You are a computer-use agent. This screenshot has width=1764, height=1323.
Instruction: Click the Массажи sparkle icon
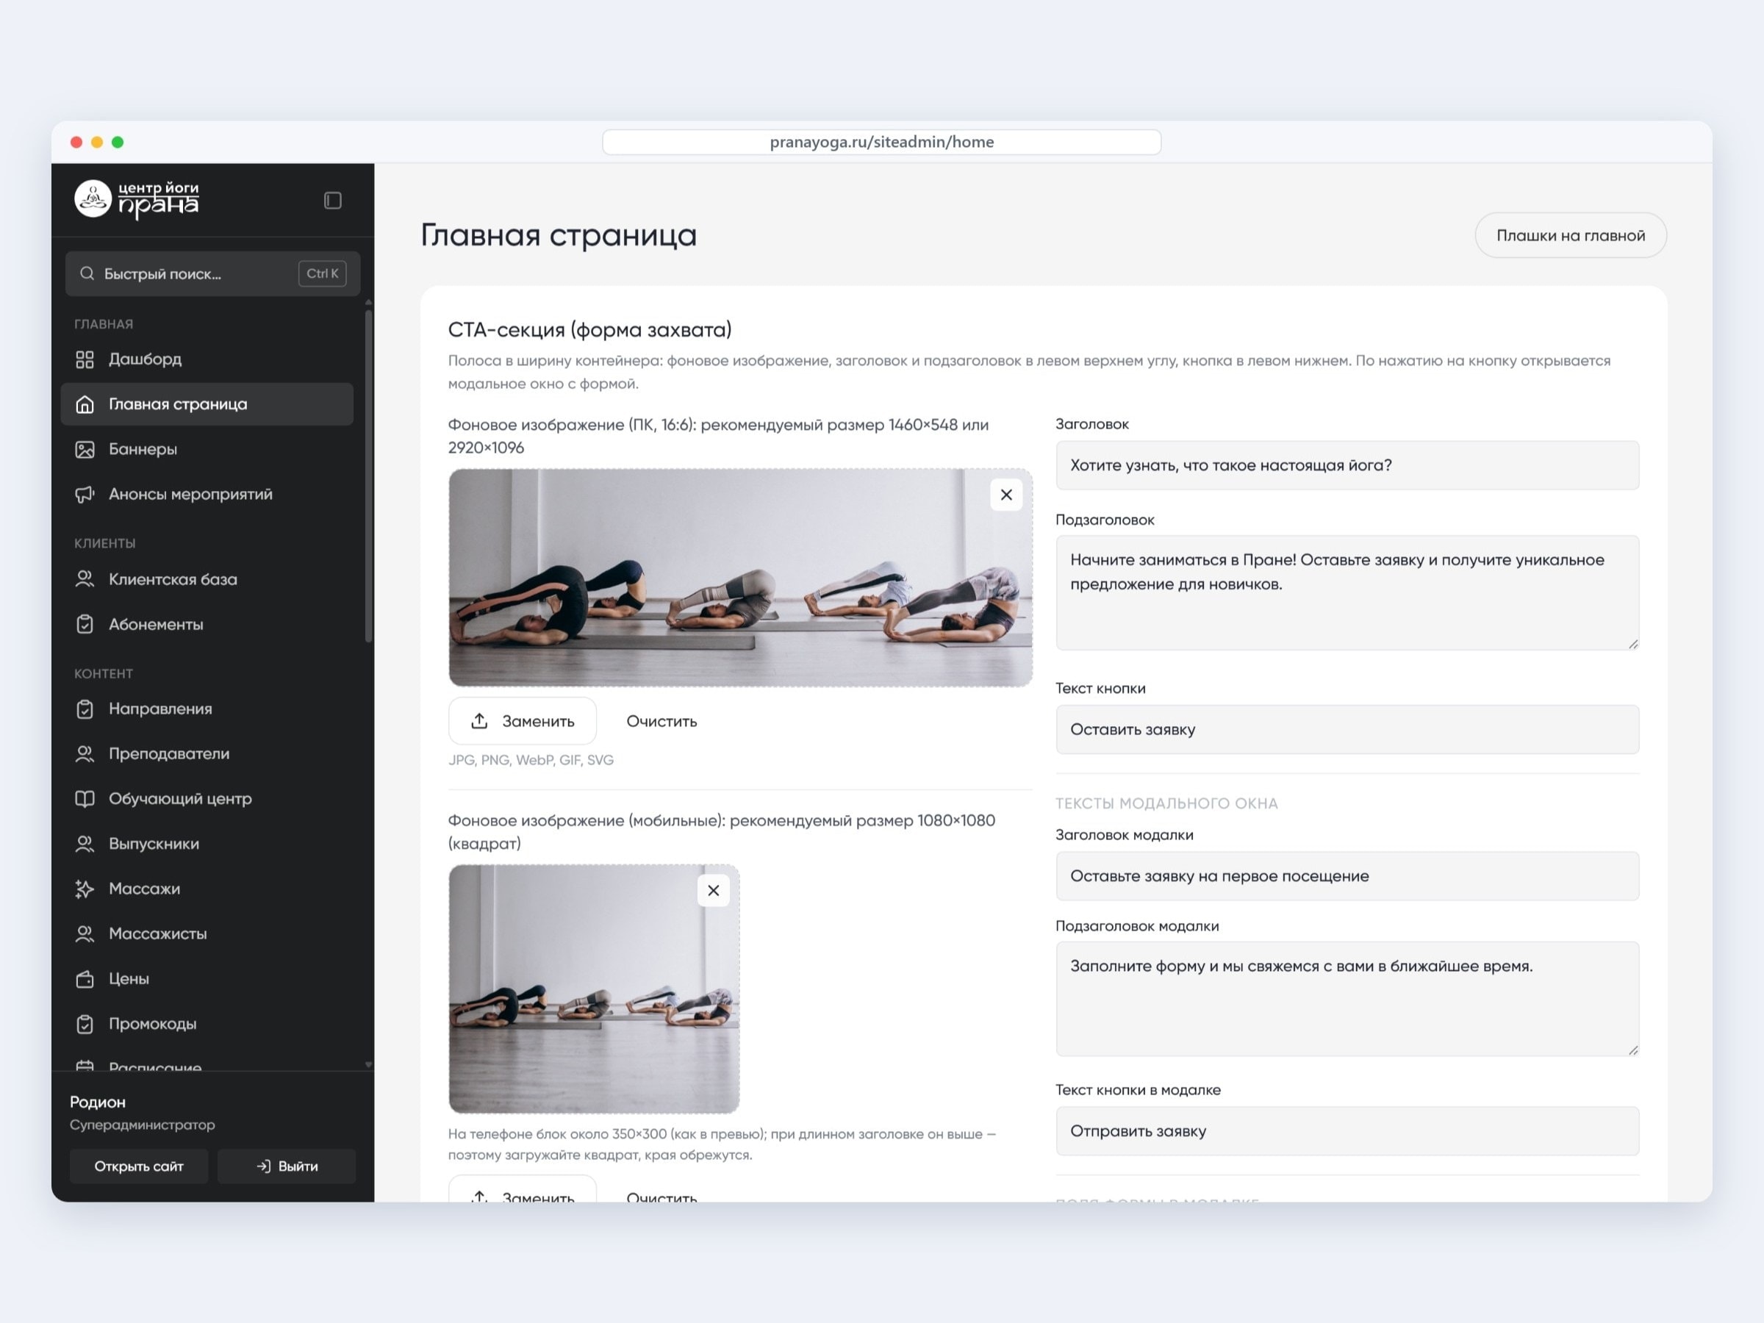[85, 889]
